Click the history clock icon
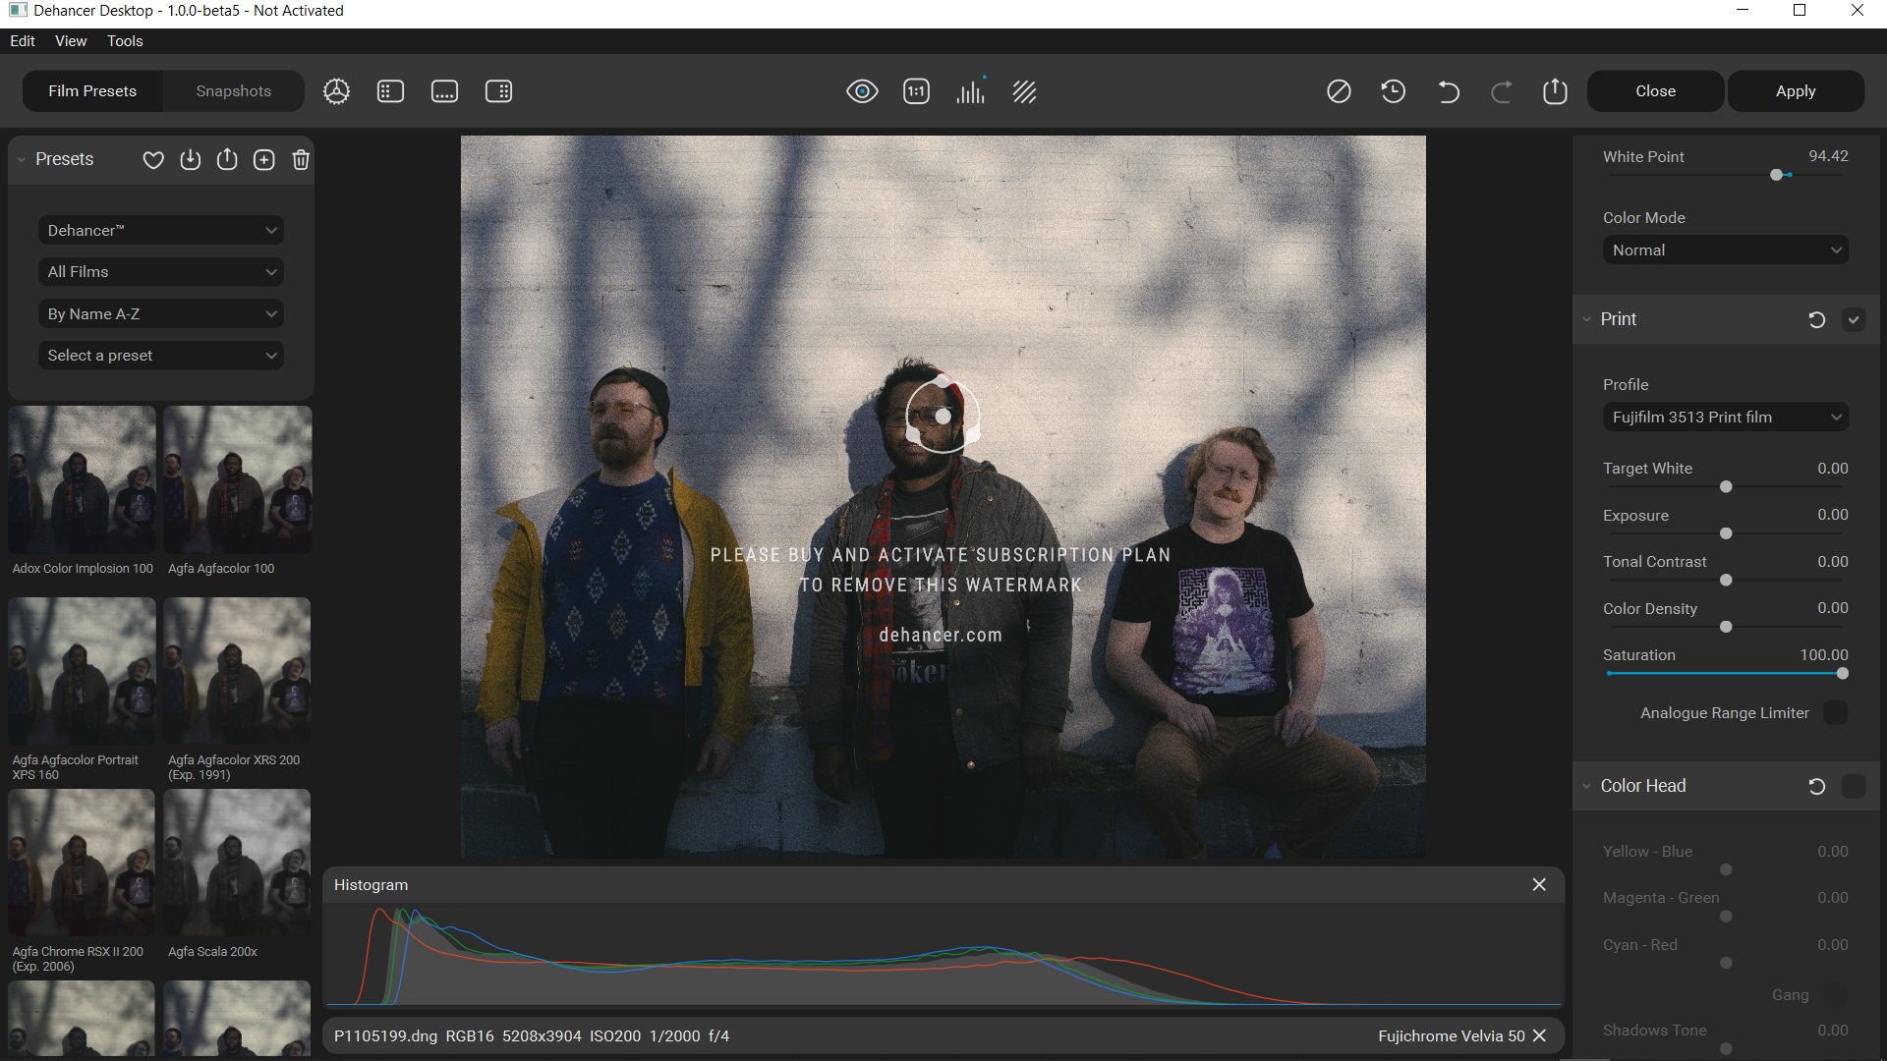The width and height of the screenshot is (1887, 1061). coord(1393,91)
